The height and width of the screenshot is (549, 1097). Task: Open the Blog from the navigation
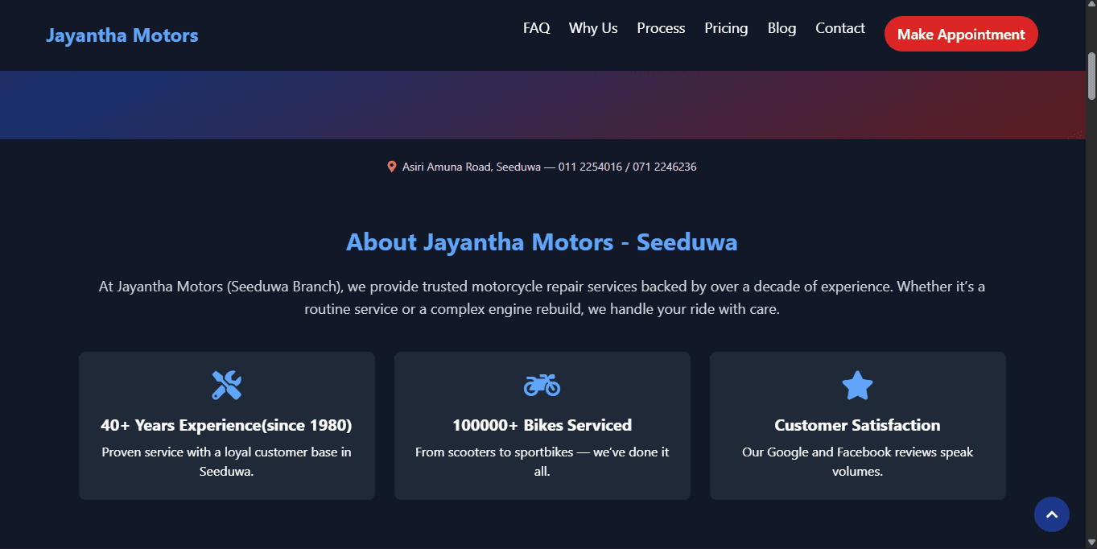pyautogui.click(x=782, y=27)
